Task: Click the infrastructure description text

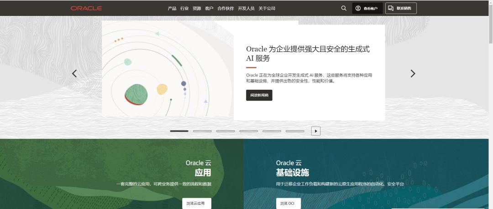Action: pos(340,184)
